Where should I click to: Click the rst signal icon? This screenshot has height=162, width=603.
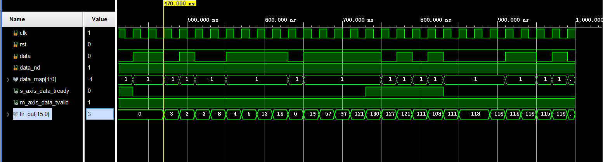tap(16, 45)
